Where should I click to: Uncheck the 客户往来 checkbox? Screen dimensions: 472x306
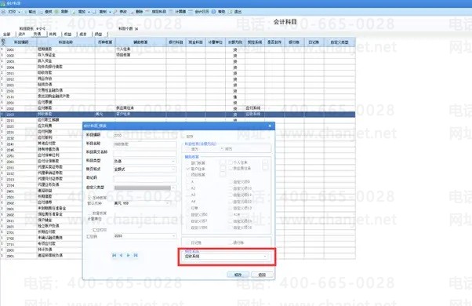pos(188,169)
